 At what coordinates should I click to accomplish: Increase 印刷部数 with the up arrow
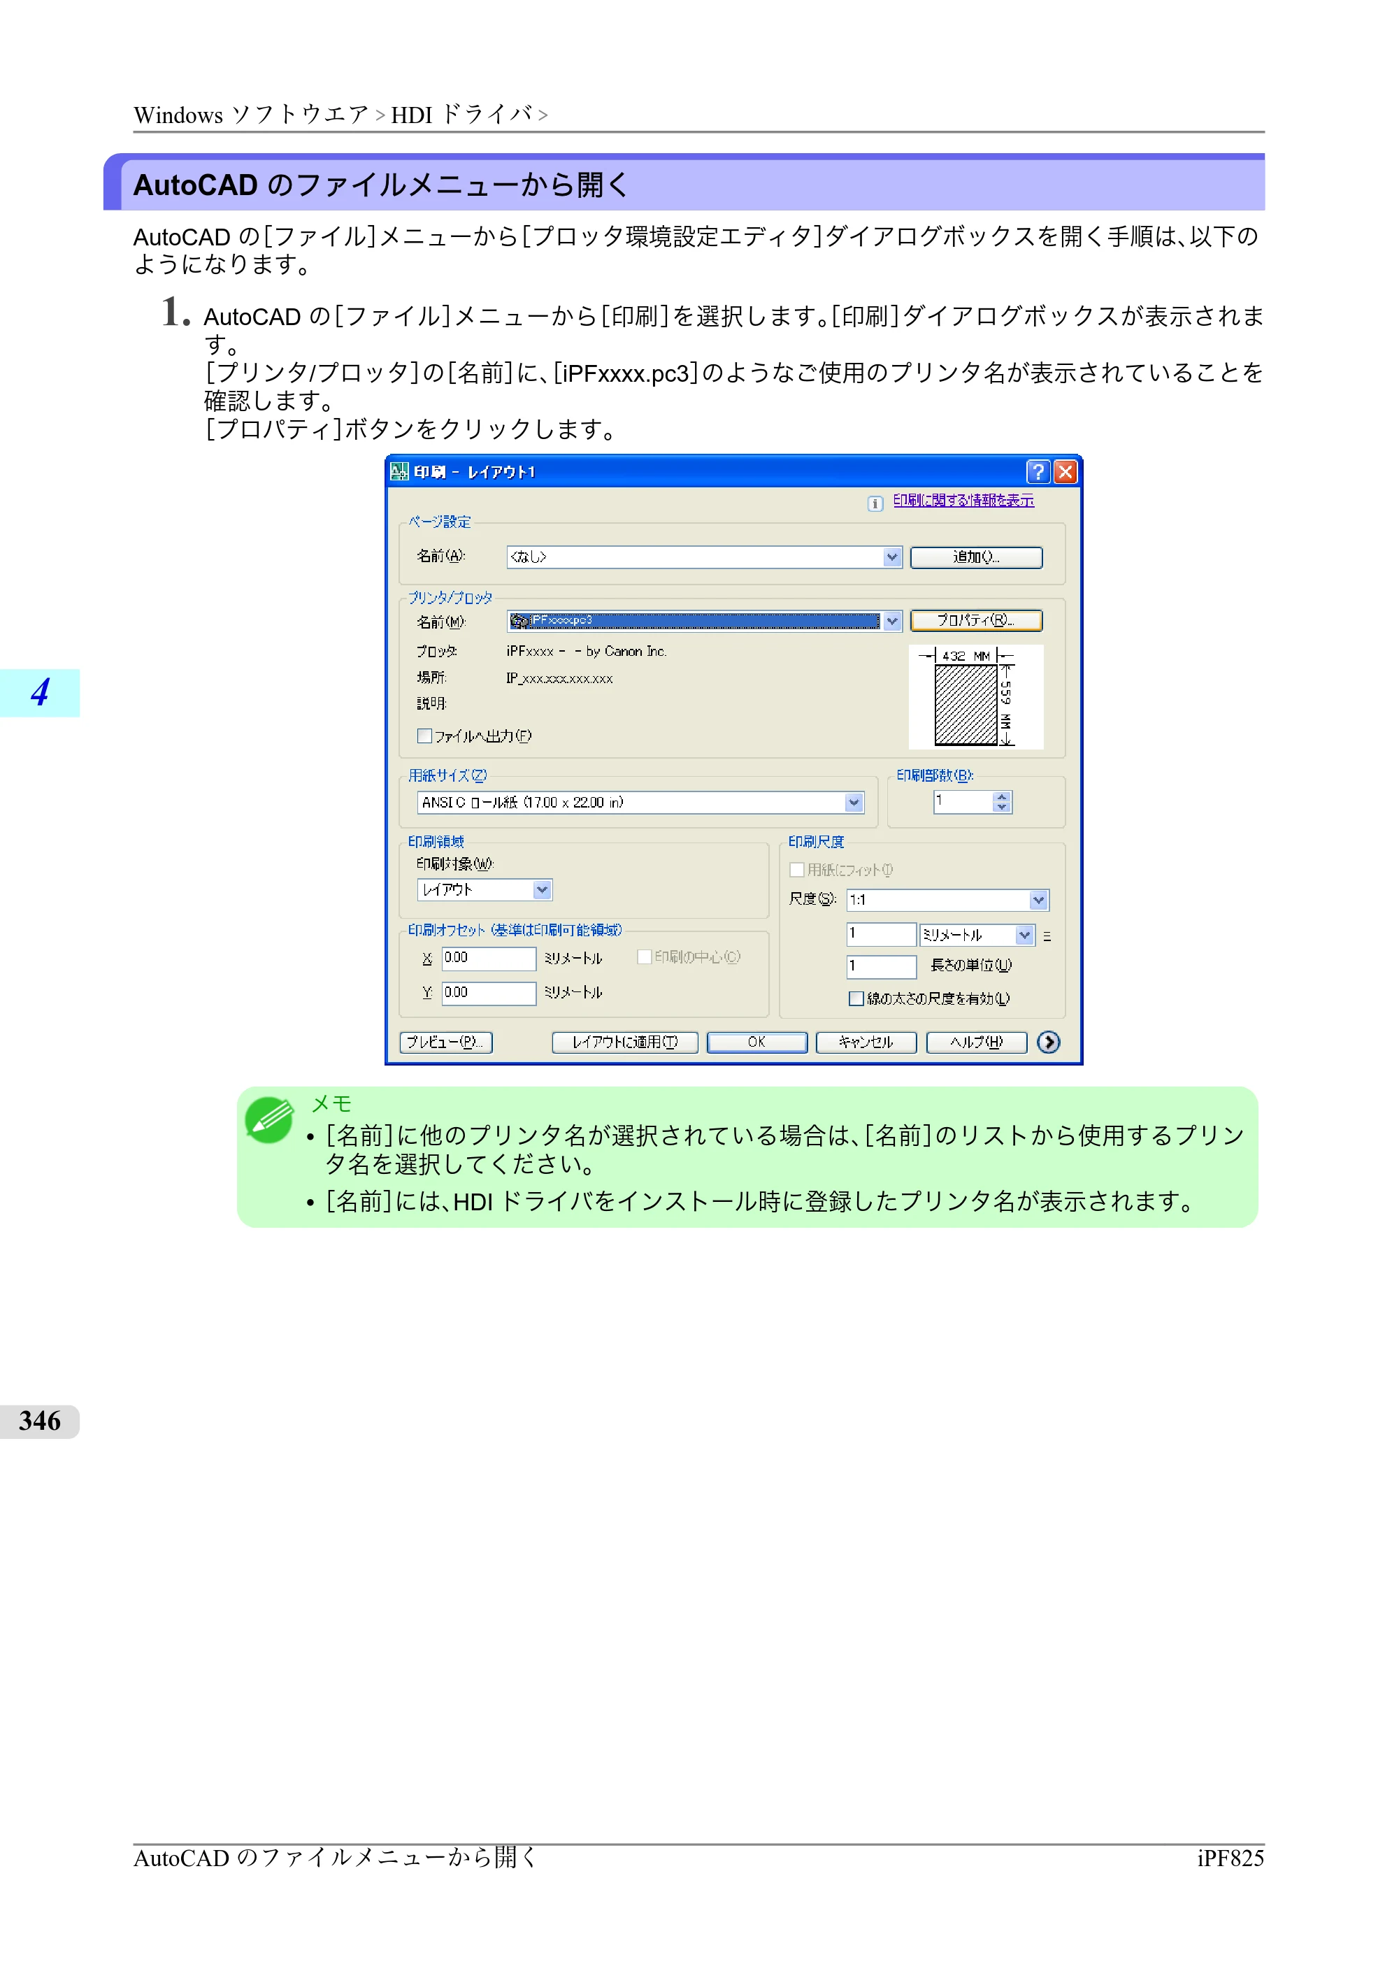point(1001,797)
